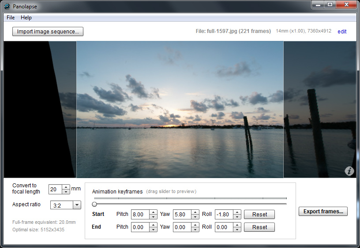This screenshot has height=248, width=360.
Task: Click the blue edit link
Action: tap(342, 32)
